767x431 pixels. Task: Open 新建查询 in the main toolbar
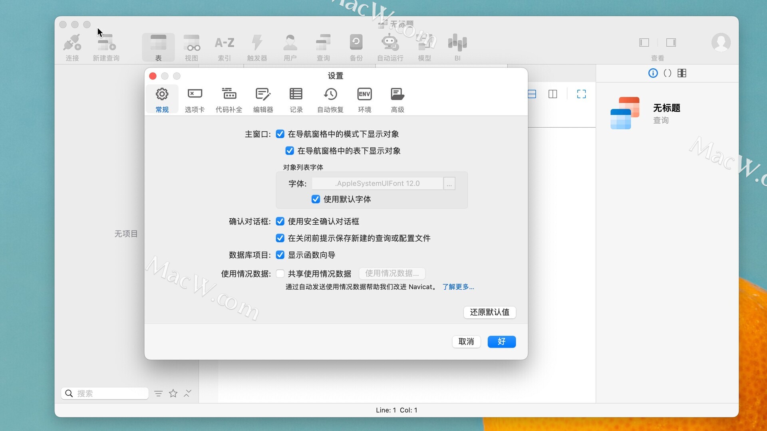(x=106, y=47)
